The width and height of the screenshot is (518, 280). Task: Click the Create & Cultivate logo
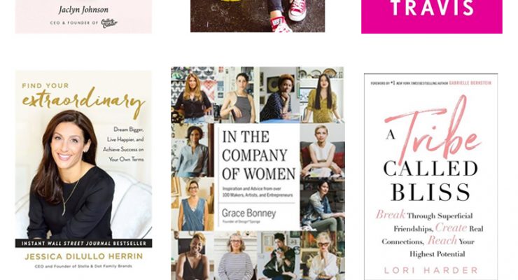coord(109,23)
